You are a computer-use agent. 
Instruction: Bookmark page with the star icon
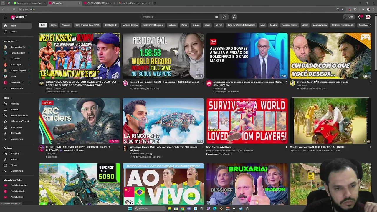[343, 9]
